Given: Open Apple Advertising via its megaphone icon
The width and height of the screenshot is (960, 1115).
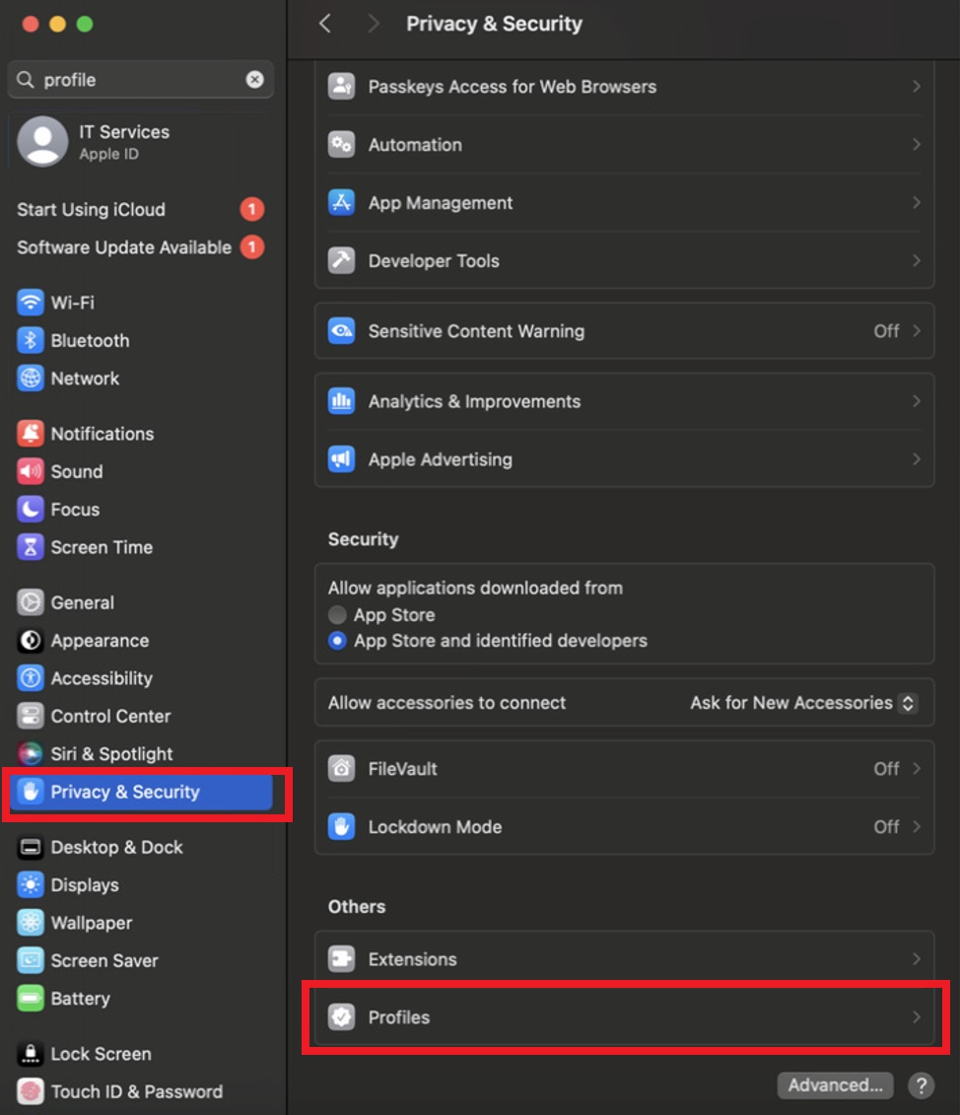Looking at the screenshot, I should click(x=341, y=459).
